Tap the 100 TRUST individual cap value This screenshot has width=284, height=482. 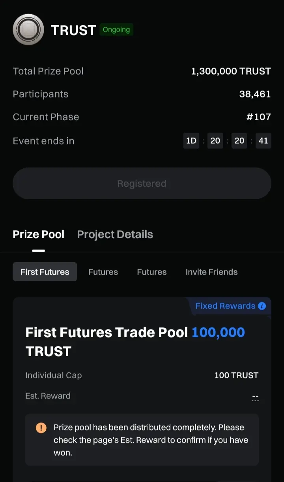click(x=236, y=376)
